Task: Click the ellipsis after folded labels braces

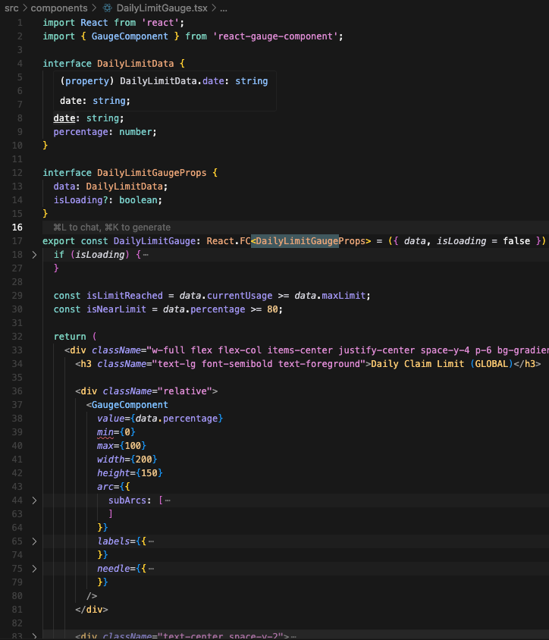Action: [x=151, y=541]
